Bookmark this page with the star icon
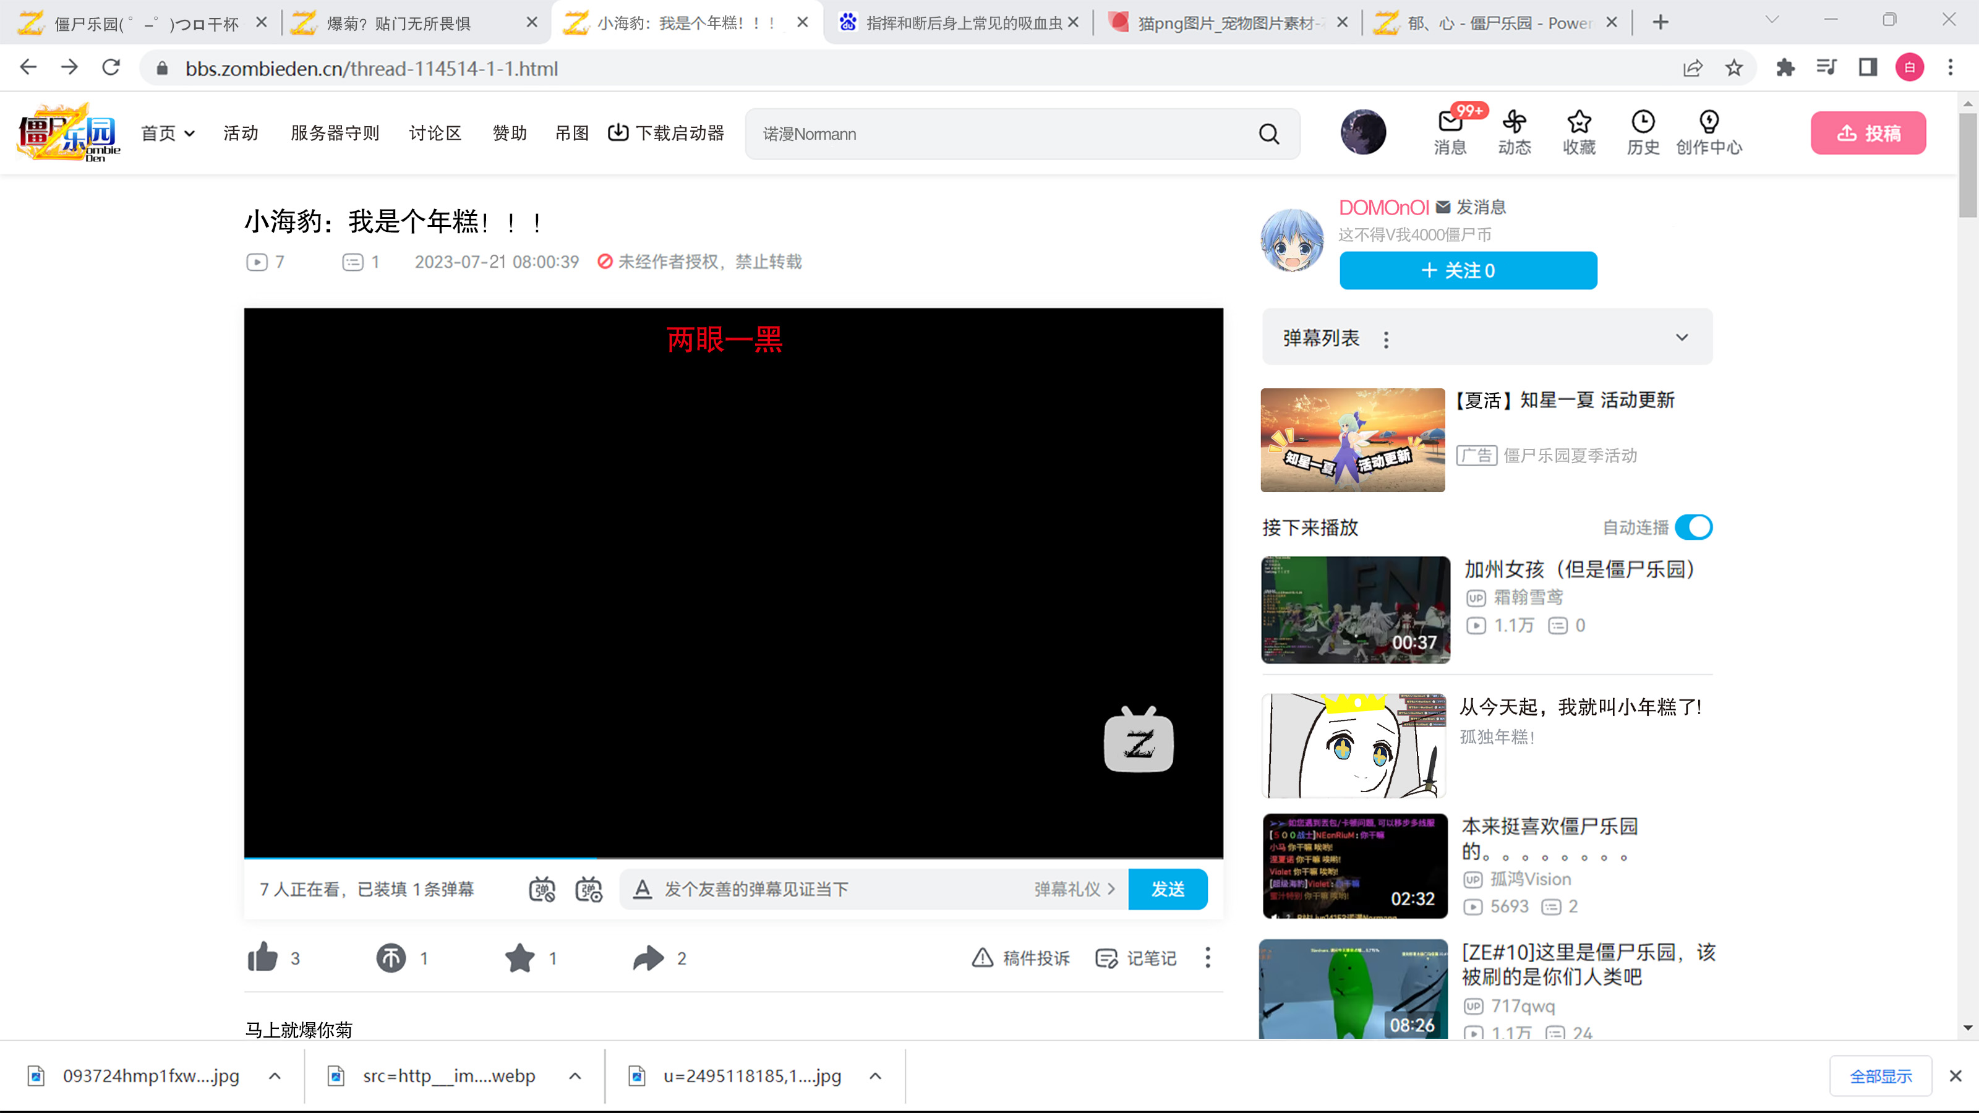 1734,69
